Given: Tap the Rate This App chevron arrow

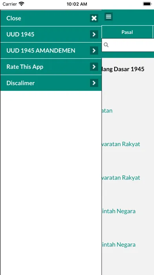Looking at the screenshot, I should click(94, 67).
